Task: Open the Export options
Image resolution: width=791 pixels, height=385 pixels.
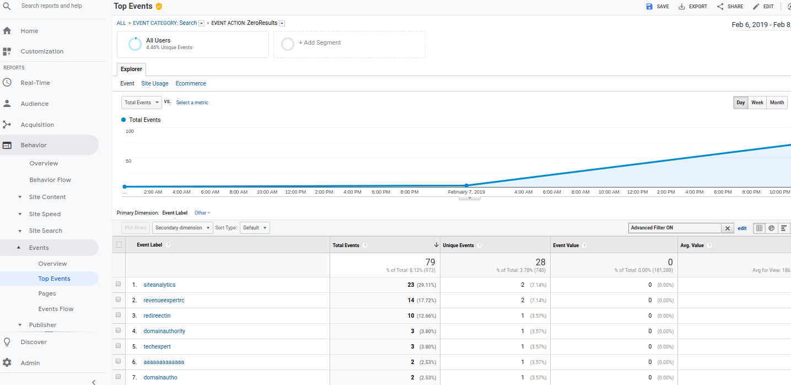Action: (x=692, y=6)
